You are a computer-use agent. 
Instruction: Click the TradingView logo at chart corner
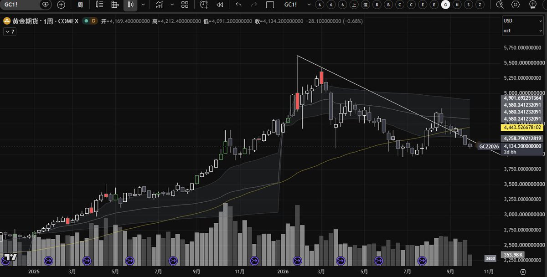(x=11, y=257)
